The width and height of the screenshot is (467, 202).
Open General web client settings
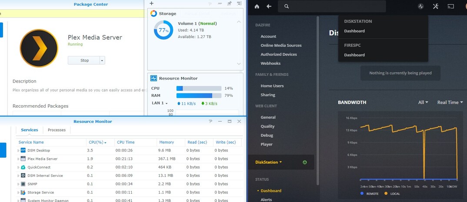(x=268, y=117)
